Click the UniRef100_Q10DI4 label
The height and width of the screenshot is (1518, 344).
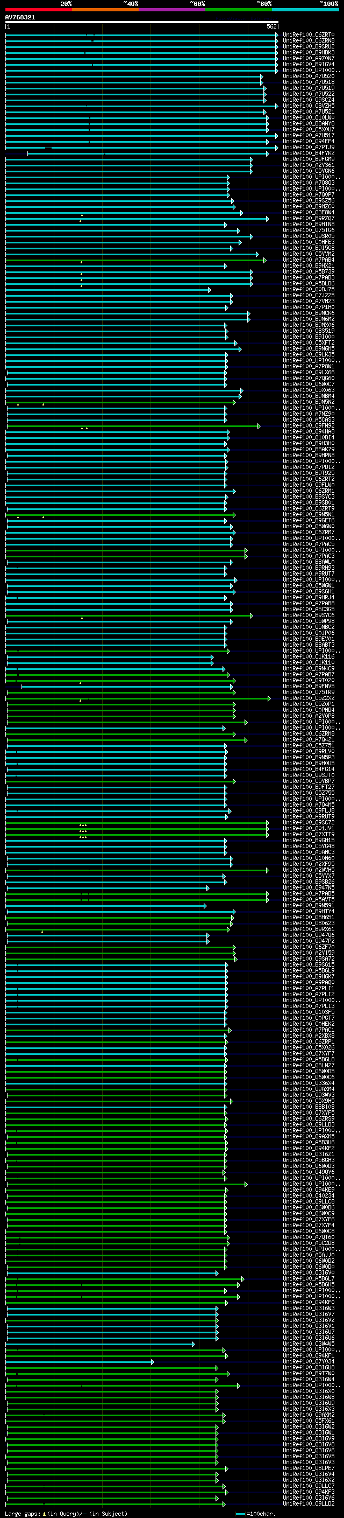[x=309, y=437]
